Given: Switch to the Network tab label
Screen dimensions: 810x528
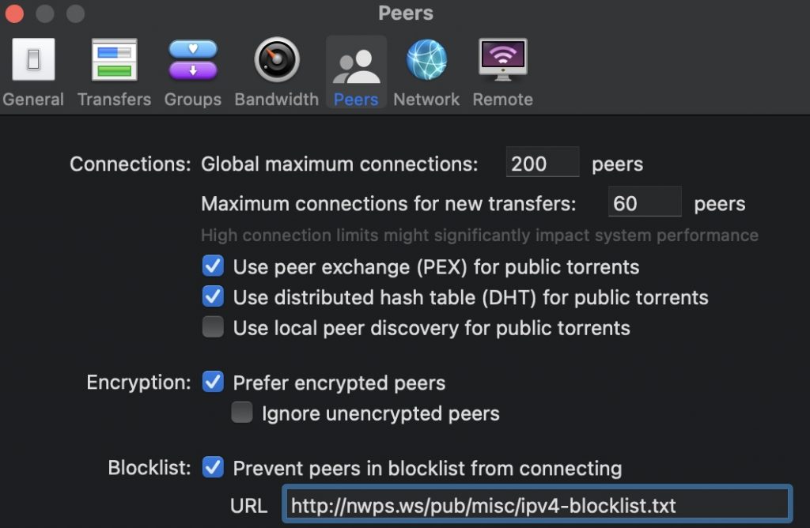Looking at the screenshot, I should click(x=426, y=100).
